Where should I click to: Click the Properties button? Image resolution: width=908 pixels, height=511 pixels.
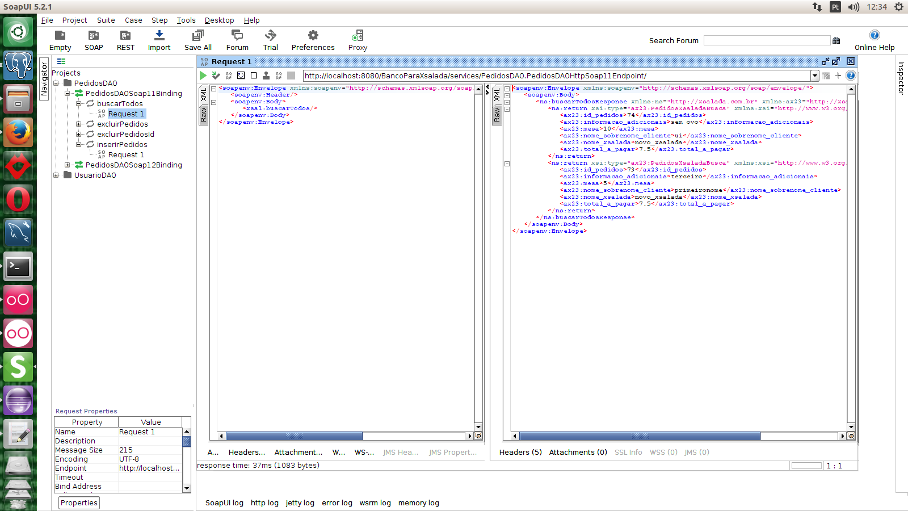click(x=79, y=502)
